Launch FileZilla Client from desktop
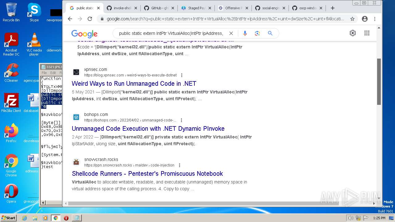395x222 pixels. (x=11, y=103)
